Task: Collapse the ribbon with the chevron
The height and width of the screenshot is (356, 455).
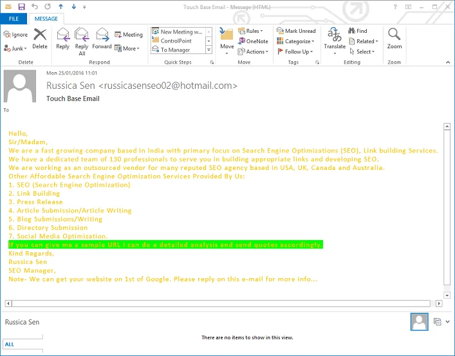Action: [x=448, y=62]
